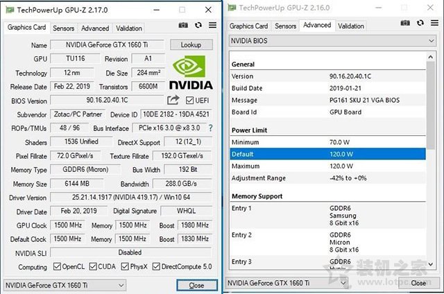The image size is (444, 294).
Task: Refresh data in GPU-Z 2.17.0 window
Action: [198, 25]
